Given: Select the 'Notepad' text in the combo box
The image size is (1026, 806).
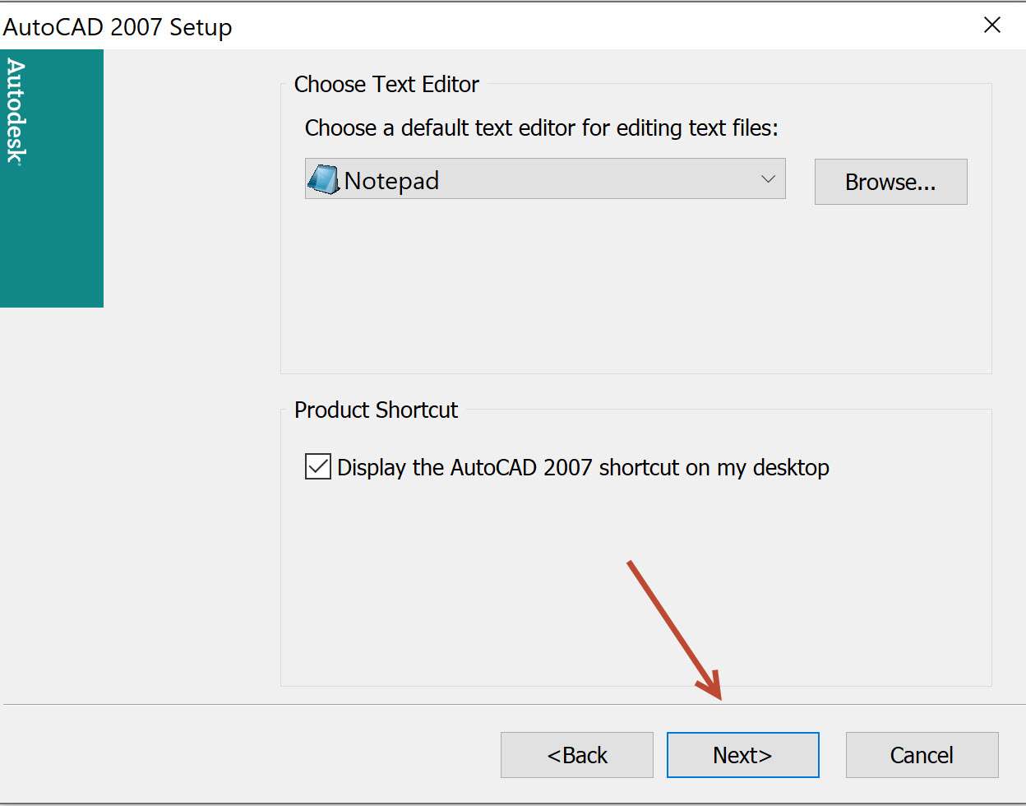Looking at the screenshot, I should (391, 181).
